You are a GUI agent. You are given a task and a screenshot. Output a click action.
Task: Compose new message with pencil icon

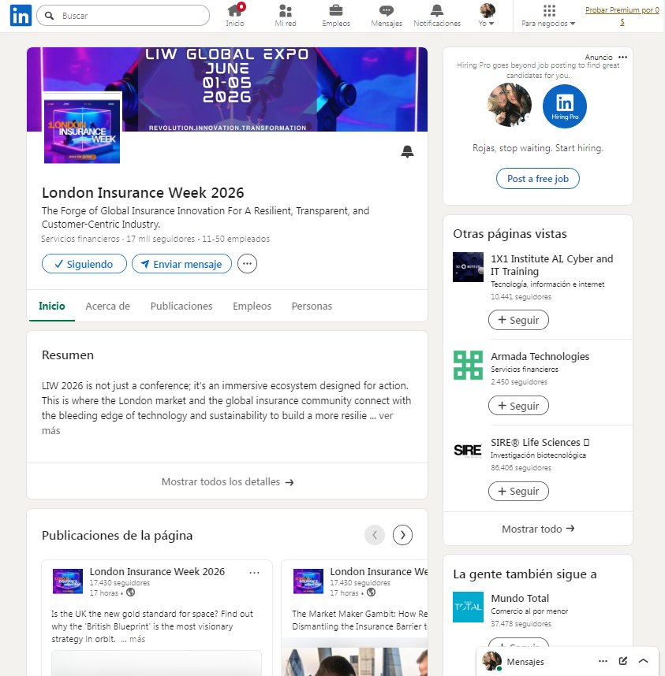[x=622, y=661]
